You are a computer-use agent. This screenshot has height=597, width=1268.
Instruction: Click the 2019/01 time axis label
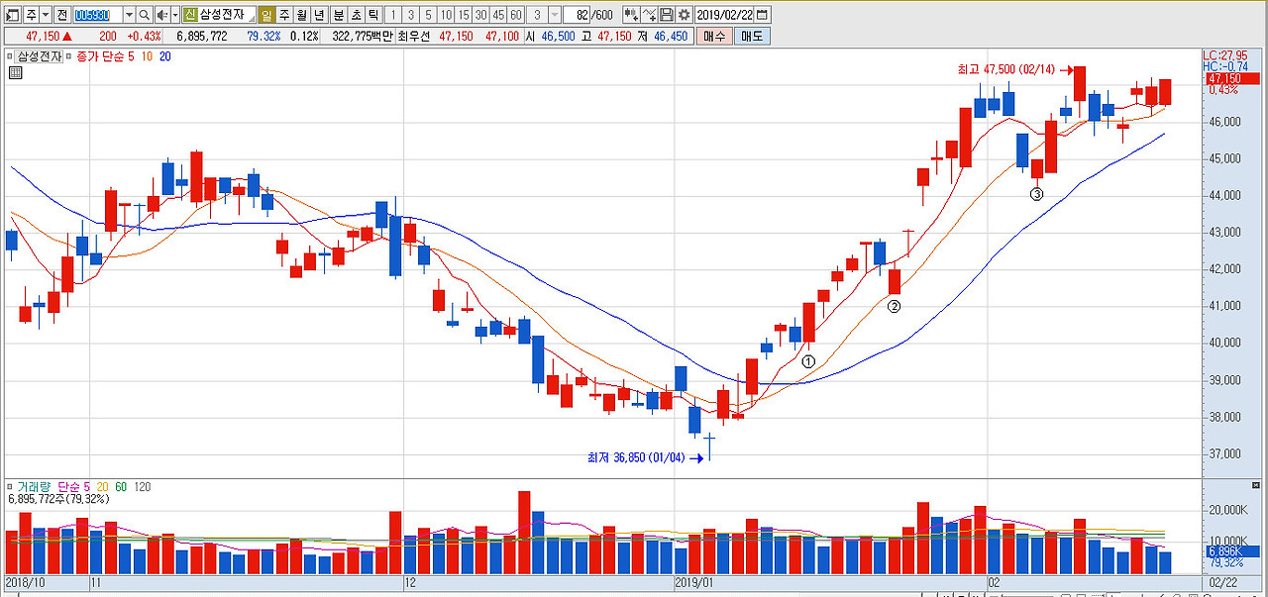coord(694,583)
